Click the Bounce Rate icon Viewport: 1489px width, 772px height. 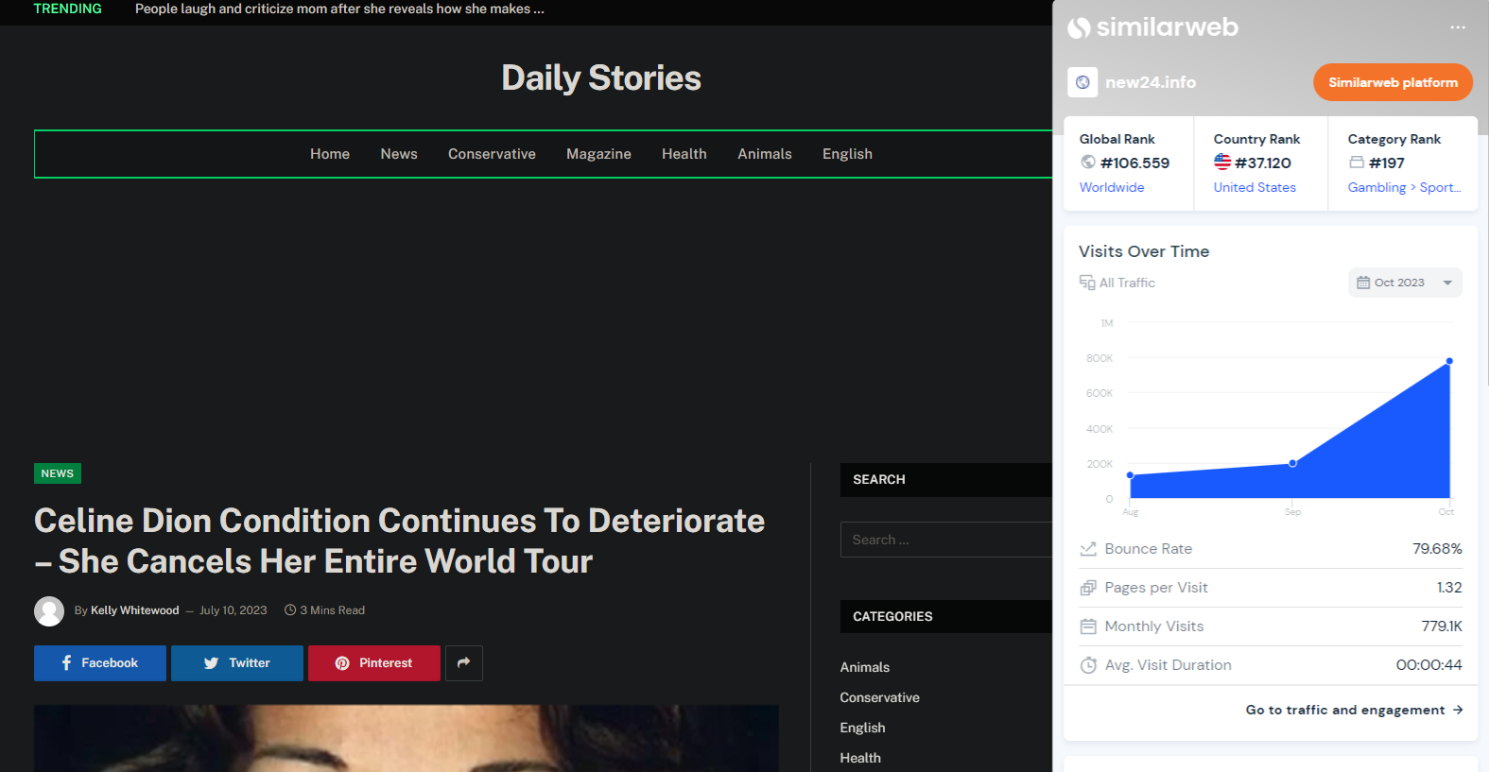pos(1088,549)
